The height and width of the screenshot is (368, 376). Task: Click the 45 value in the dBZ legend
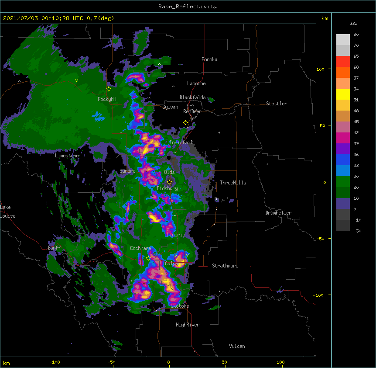(x=356, y=122)
